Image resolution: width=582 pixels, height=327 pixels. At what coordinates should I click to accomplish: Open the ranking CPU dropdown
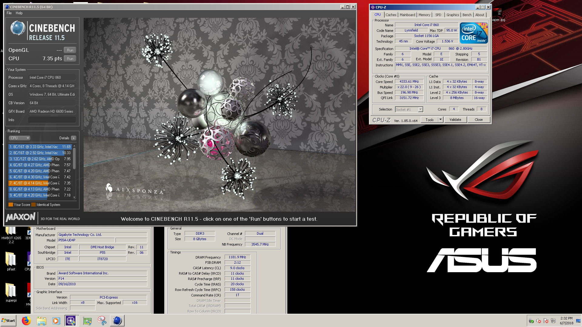pyautogui.click(x=19, y=138)
